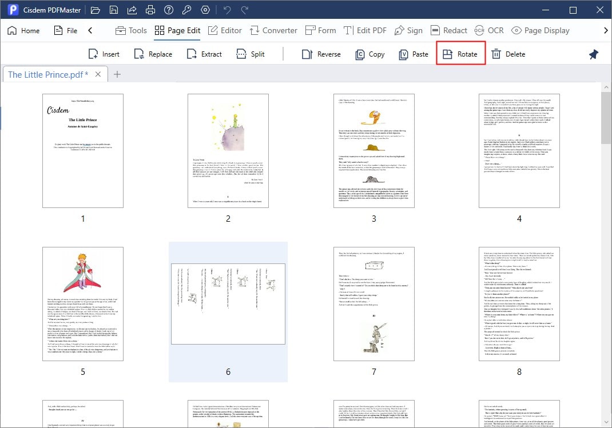Collapse ribbon with left chevron
Image resolution: width=612 pixels, height=428 pixels.
90,30
